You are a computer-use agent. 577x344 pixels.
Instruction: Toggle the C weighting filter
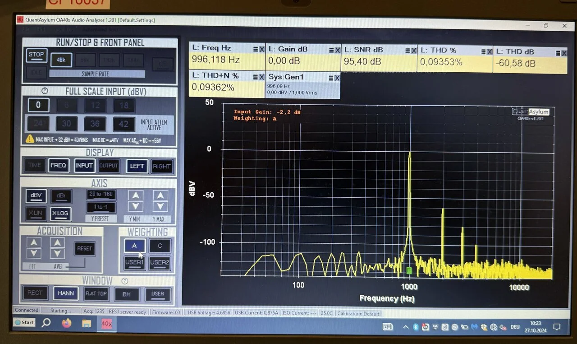160,246
